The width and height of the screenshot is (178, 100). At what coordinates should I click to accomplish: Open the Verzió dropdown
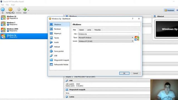tap(106, 41)
